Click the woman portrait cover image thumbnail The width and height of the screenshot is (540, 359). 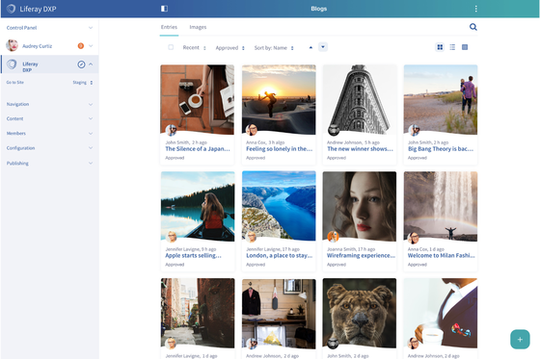(360, 206)
